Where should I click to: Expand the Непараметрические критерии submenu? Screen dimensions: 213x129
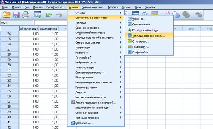96,82
